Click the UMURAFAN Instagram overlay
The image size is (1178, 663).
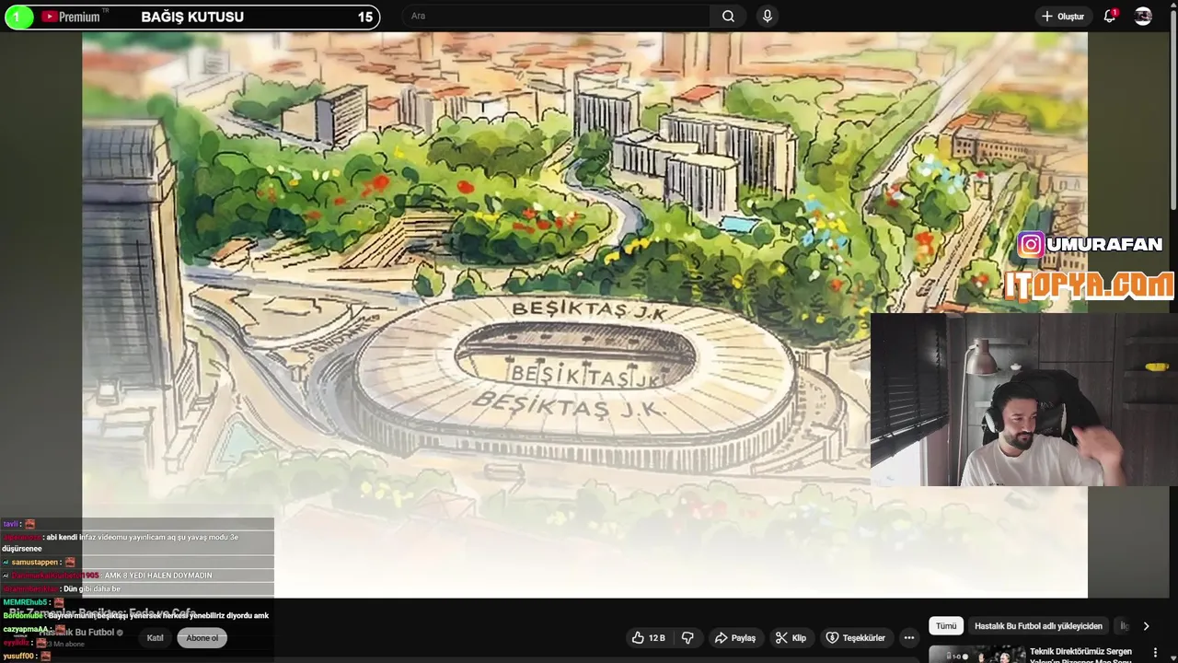[x=1091, y=244]
